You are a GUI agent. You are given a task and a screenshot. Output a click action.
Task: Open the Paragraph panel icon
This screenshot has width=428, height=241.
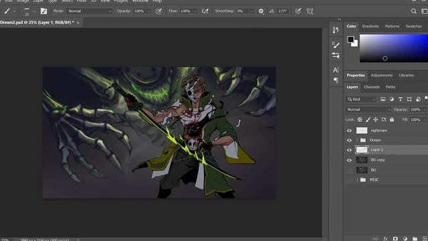click(x=336, y=80)
